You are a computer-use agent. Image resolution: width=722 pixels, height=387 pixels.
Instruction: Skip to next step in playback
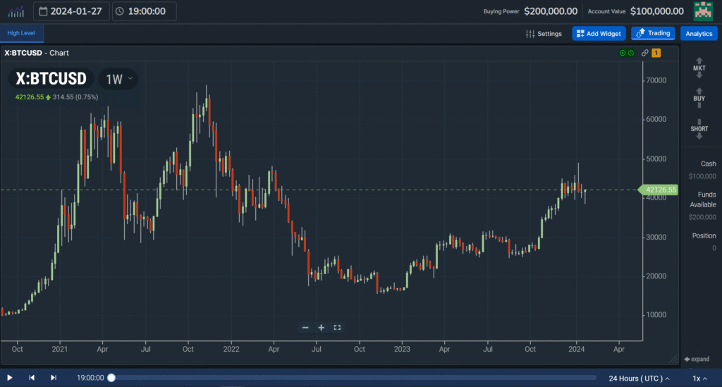54,378
